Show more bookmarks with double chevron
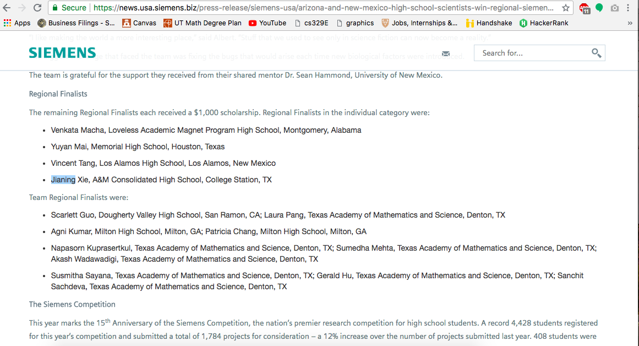This screenshot has height=346, width=639. coord(630,23)
